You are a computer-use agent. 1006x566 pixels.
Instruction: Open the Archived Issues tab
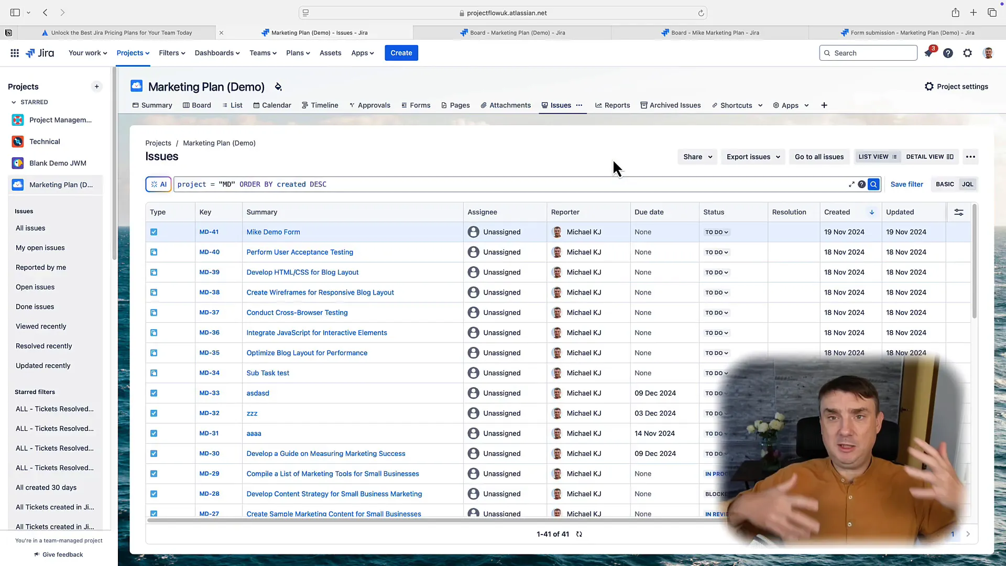(x=671, y=105)
